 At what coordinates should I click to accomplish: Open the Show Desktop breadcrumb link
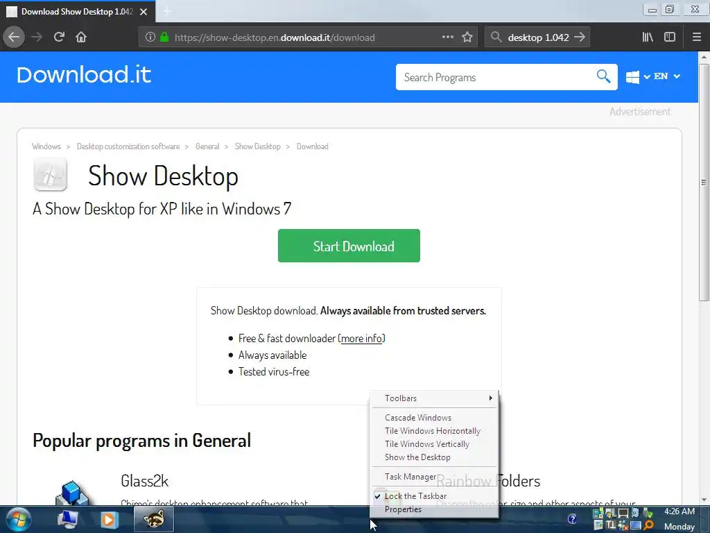[258, 146]
